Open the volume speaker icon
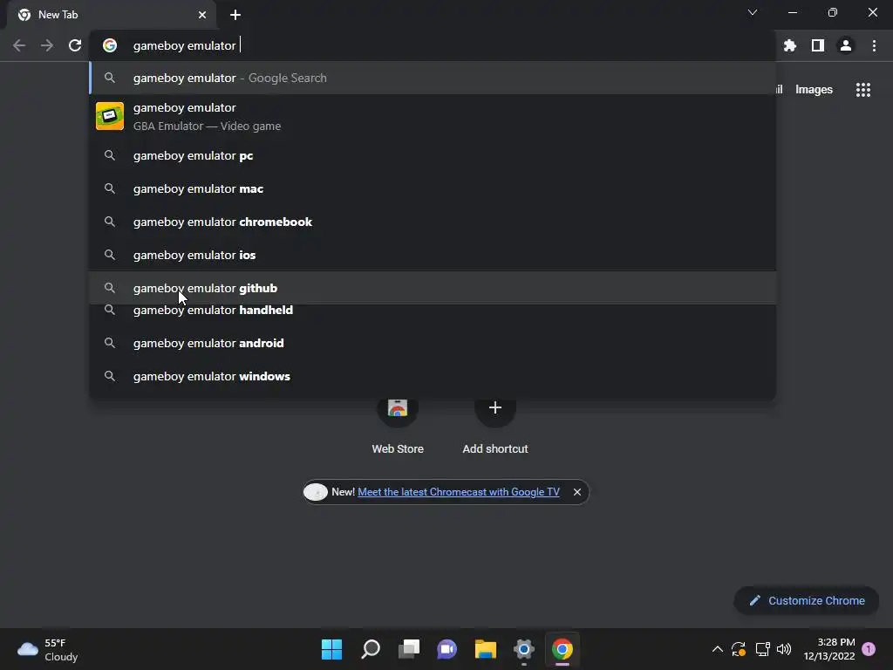Screen dimensions: 893x670 [784, 649]
